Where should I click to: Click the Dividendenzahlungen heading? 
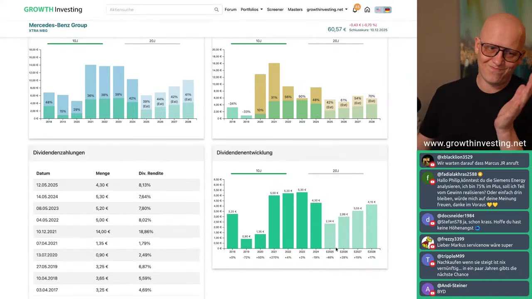pos(59,152)
